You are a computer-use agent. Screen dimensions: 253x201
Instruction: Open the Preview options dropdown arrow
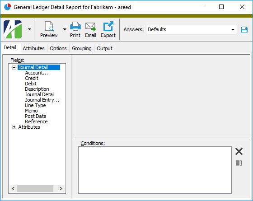(x=65, y=29)
